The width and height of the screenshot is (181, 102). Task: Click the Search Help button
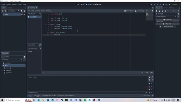click(x=139, y=11)
